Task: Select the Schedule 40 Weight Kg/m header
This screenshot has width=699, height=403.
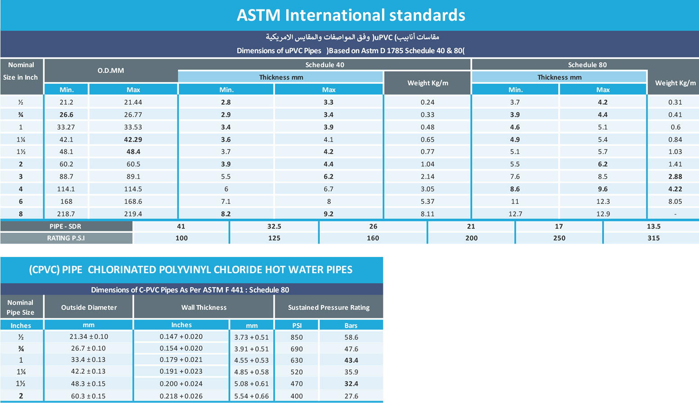Action: pos(427,83)
